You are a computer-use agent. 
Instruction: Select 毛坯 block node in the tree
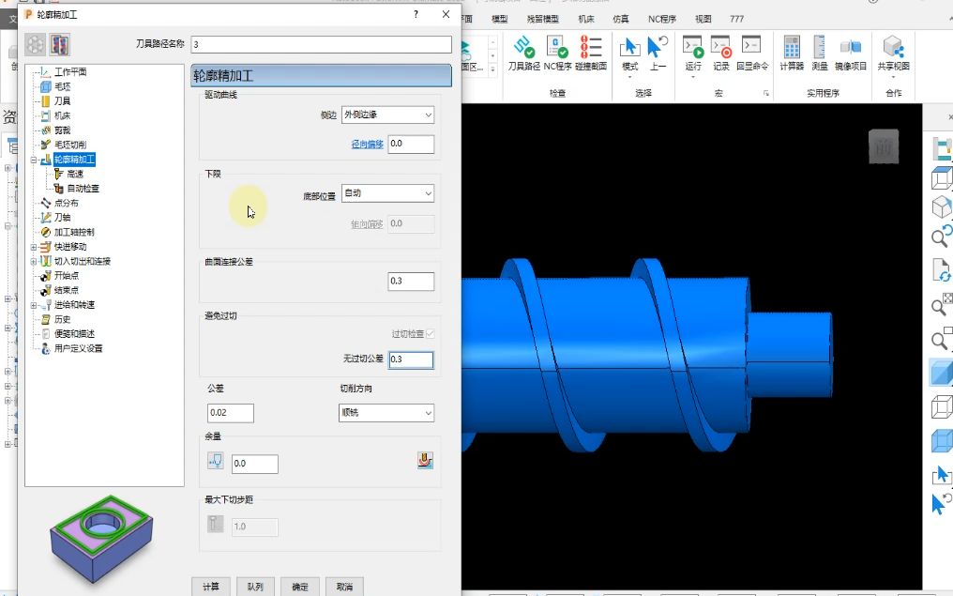click(x=62, y=86)
